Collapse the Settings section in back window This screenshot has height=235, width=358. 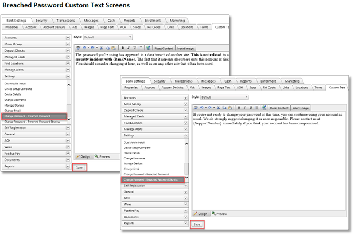[x=69, y=75]
